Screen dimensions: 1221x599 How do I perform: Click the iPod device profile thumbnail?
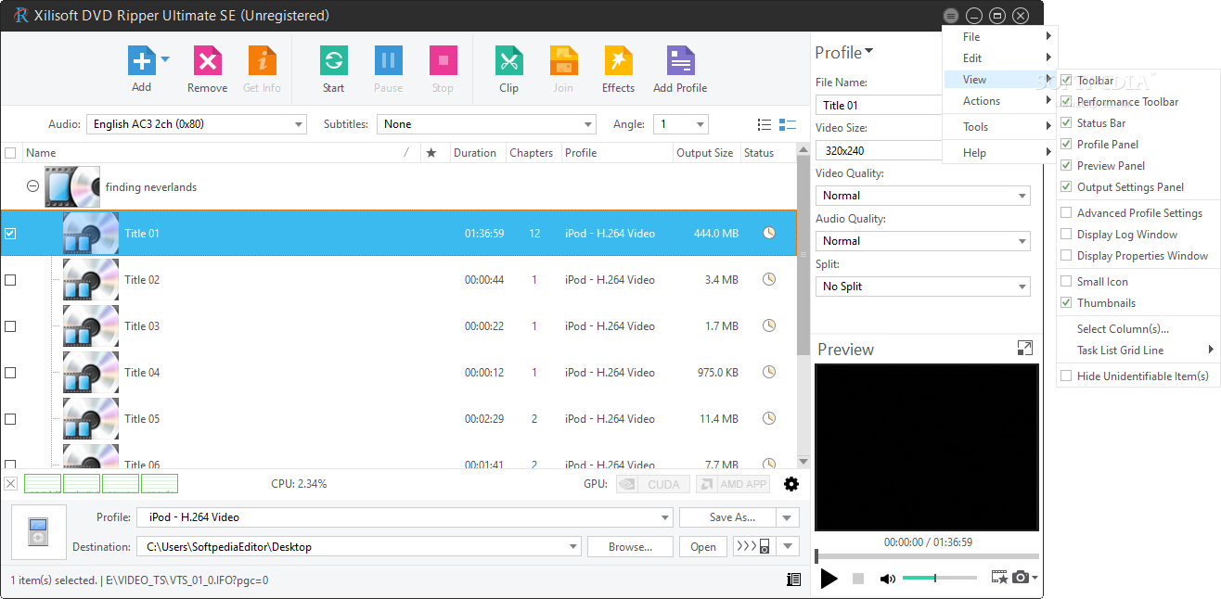[x=39, y=532]
